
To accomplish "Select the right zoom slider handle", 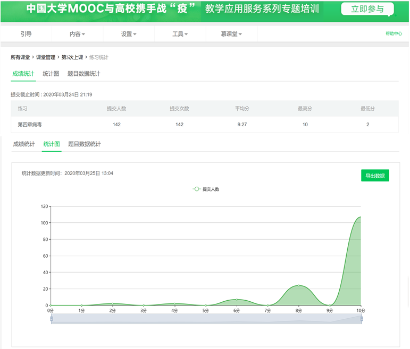I will click(x=362, y=319).
